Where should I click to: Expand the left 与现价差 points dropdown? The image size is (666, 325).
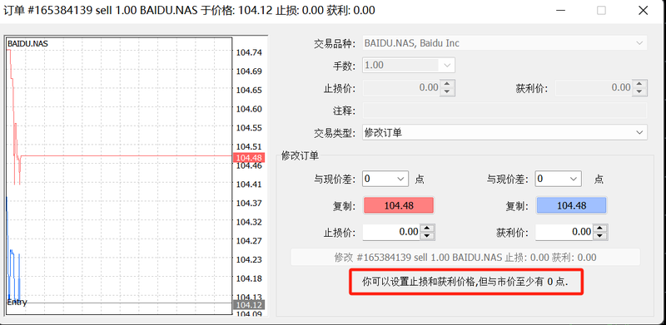pos(401,179)
